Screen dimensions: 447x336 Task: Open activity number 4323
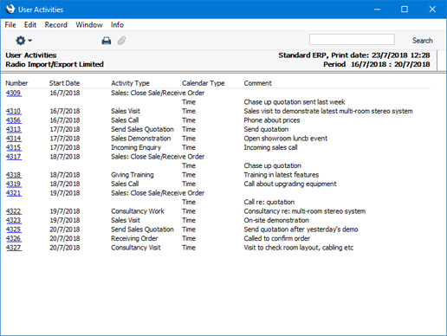pos(13,220)
